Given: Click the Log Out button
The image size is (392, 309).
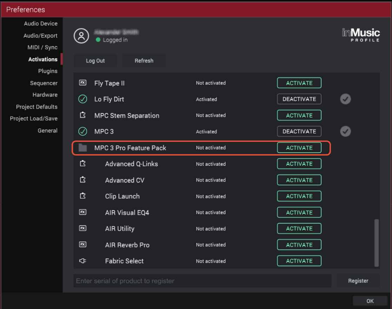Looking at the screenshot, I should coord(95,61).
